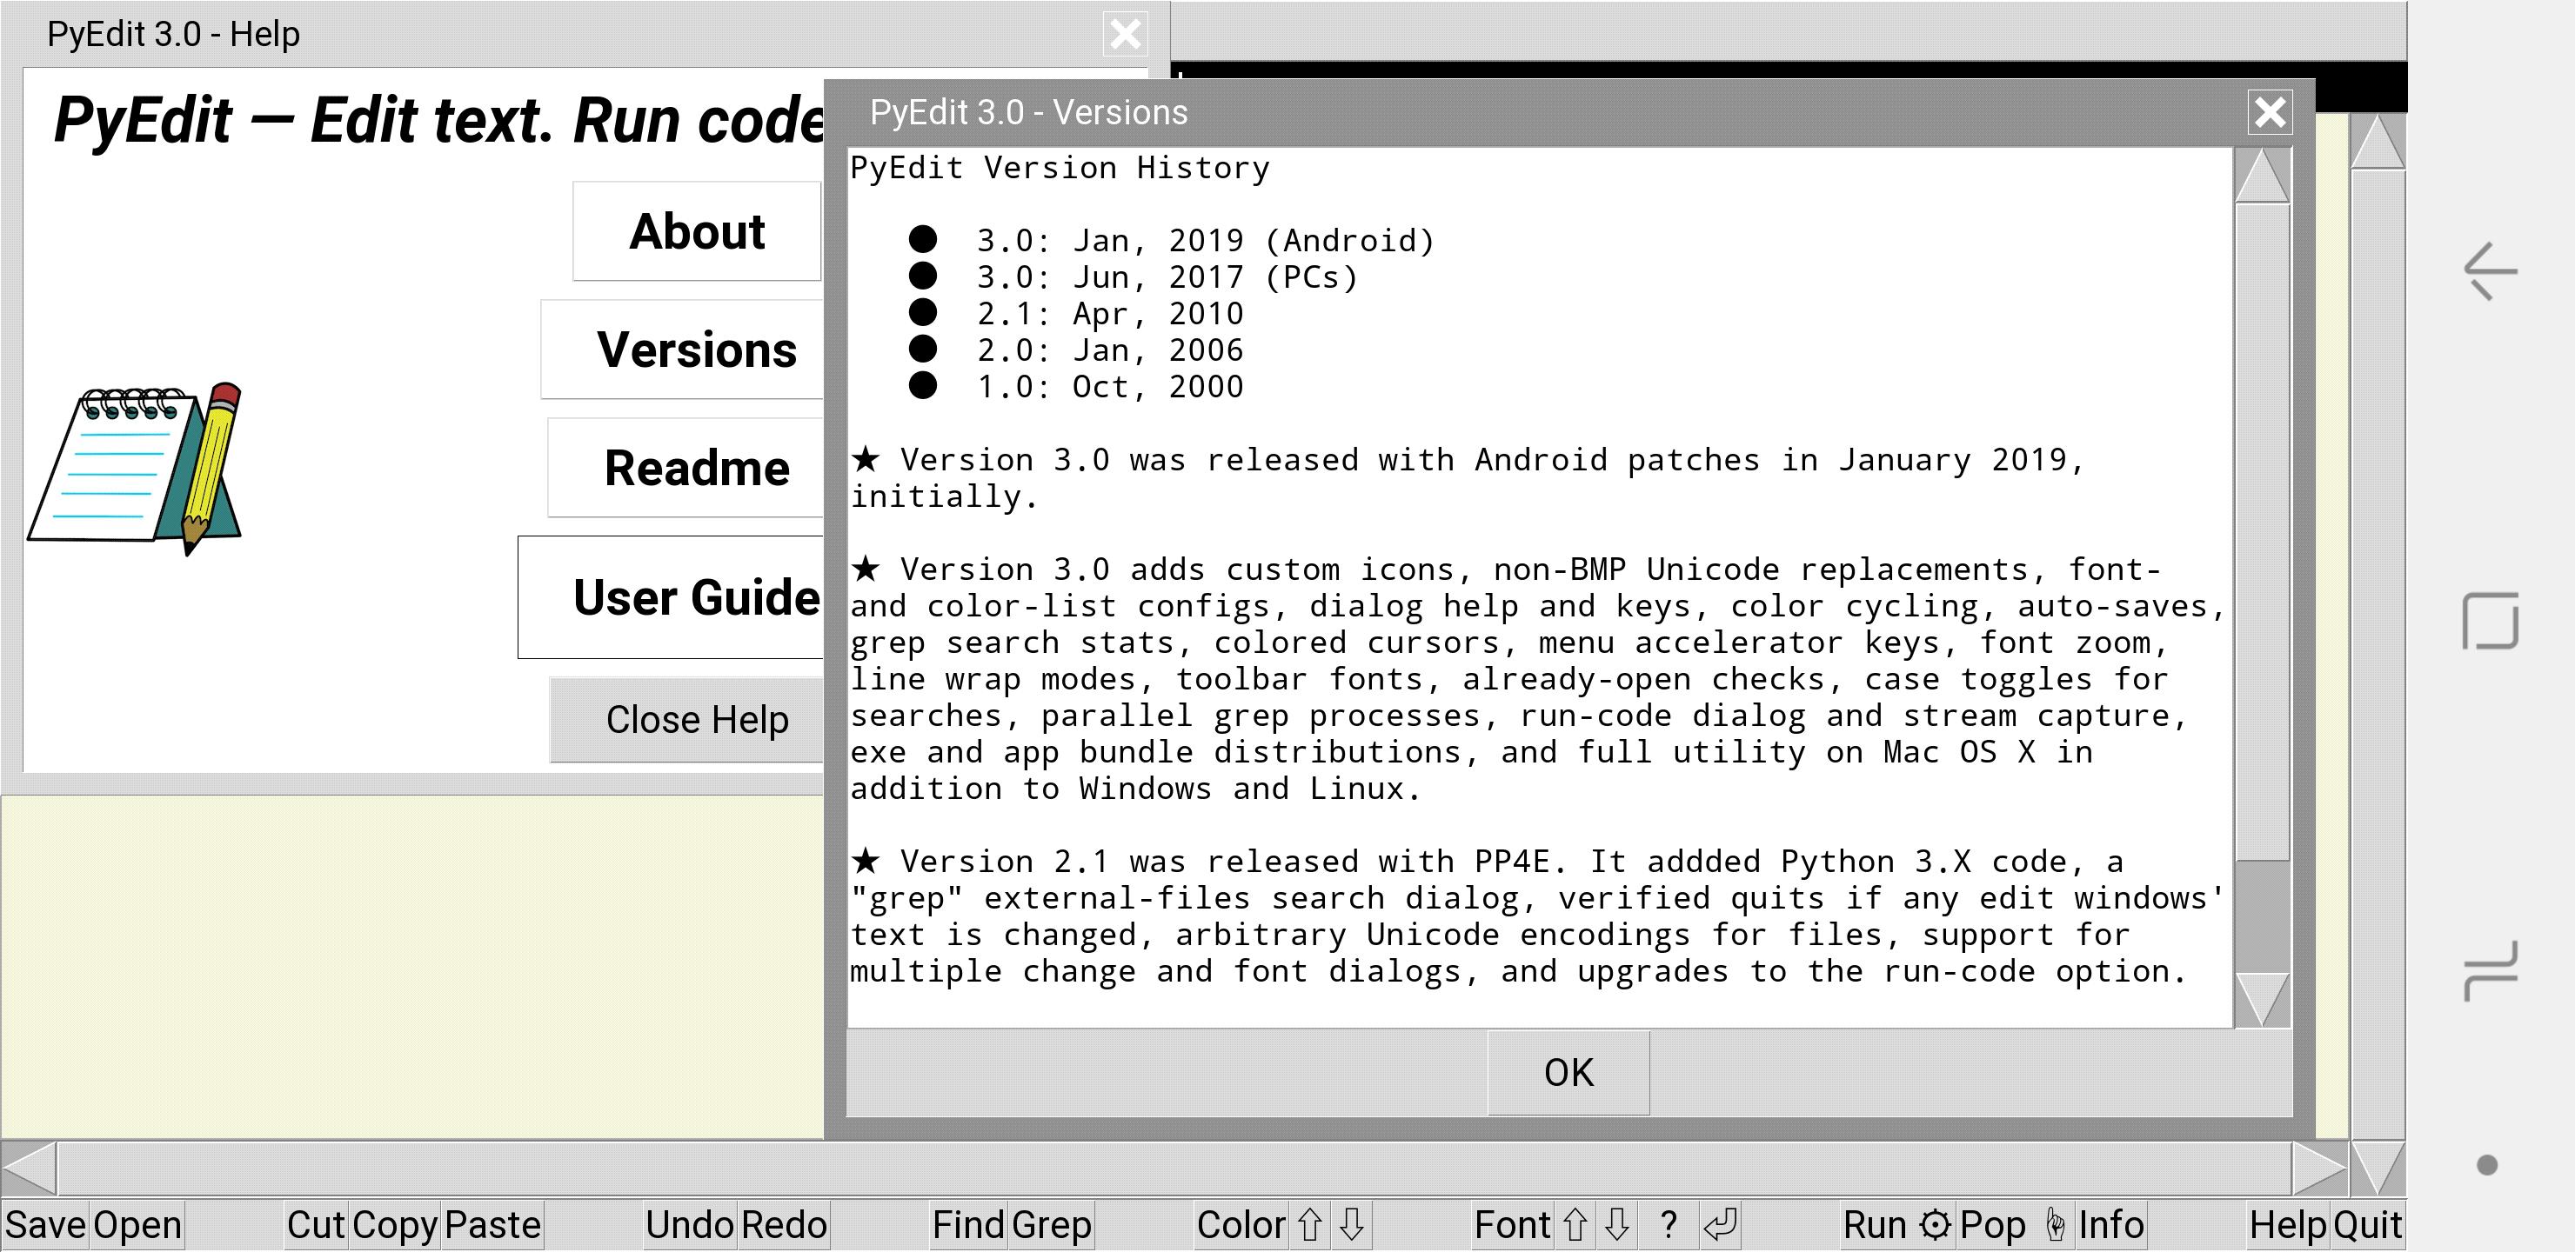Click the notepad and pencil logo
This screenshot has height=1252, width=2575.
[137, 468]
